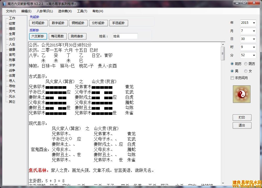Viewport: 262px width, 188px height.
Task: Select 其它 in the category tree
Action: (x=12, y=102)
